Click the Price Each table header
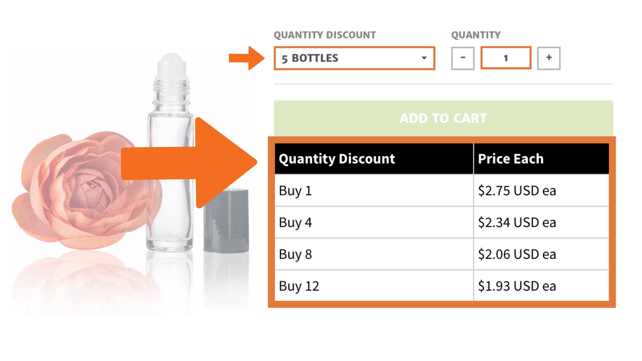This screenshot has height=361, width=642. (x=541, y=159)
